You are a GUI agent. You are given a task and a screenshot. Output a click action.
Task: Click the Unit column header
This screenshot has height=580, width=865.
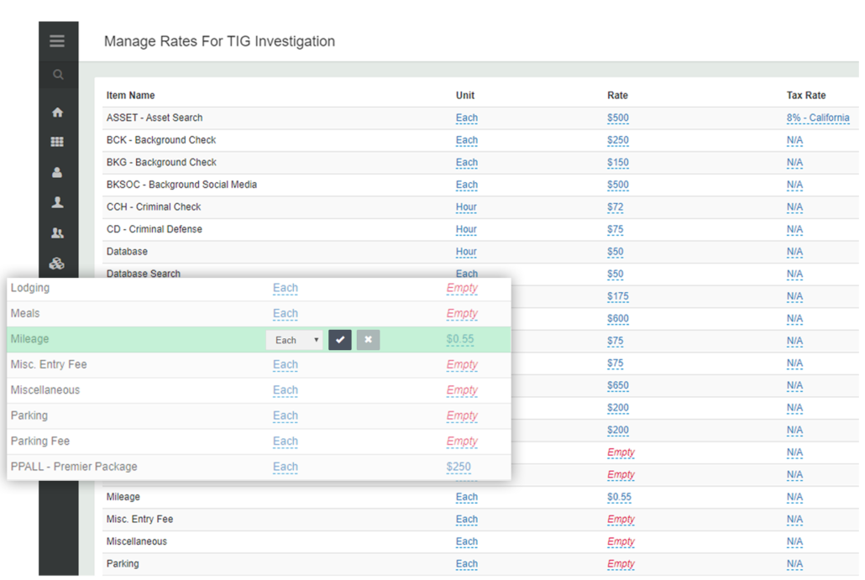(465, 96)
